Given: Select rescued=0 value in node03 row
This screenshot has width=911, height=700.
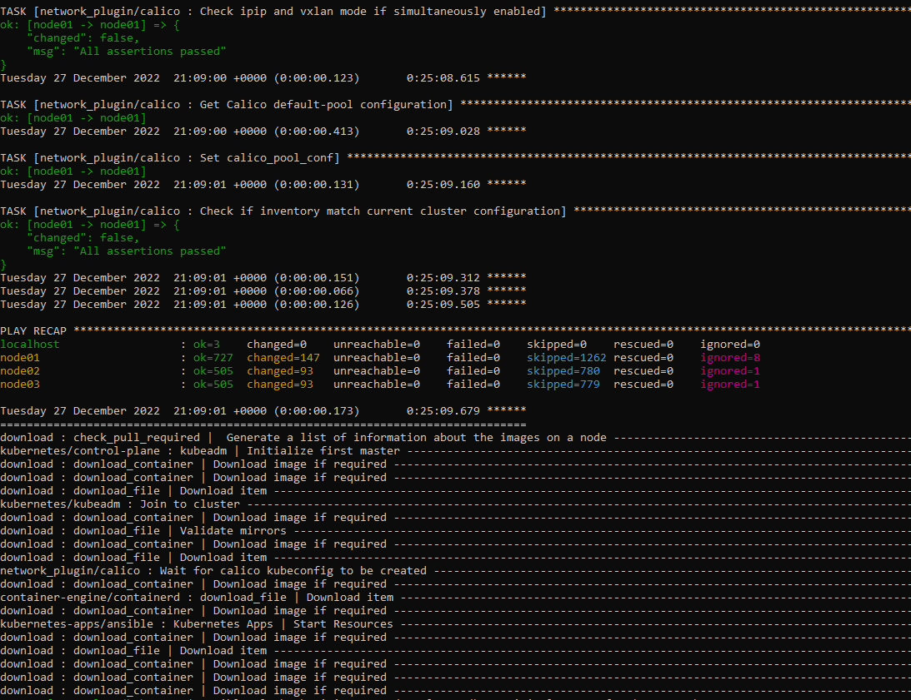Looking at the screenshot, I should pyautogui.click(x=643, y=385).
